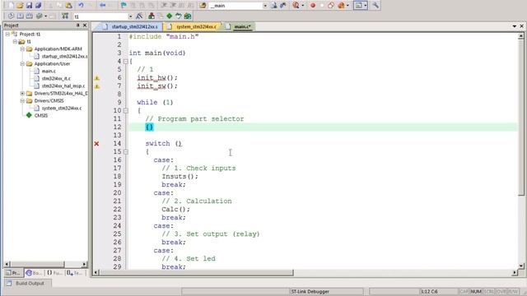Click the L:12 C:6 cursor position
527x296 pixels.
(x=430, y=292)
